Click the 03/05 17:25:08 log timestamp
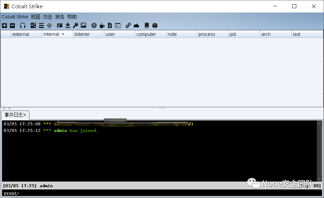The width and height of the screenshot is (324, 198). pyautogui.click(x=22, y=124)
